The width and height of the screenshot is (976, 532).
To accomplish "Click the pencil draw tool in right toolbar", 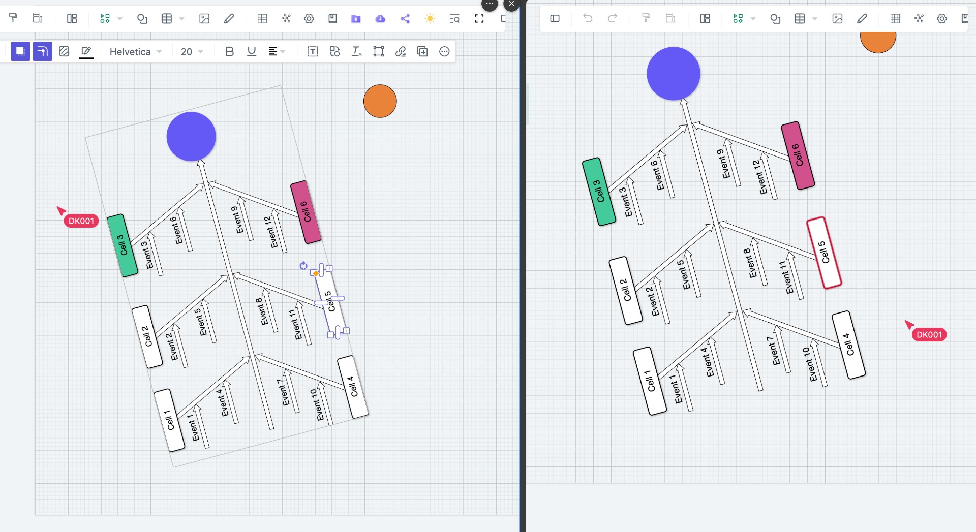I will pyautogui.click(x=862, y=19).
